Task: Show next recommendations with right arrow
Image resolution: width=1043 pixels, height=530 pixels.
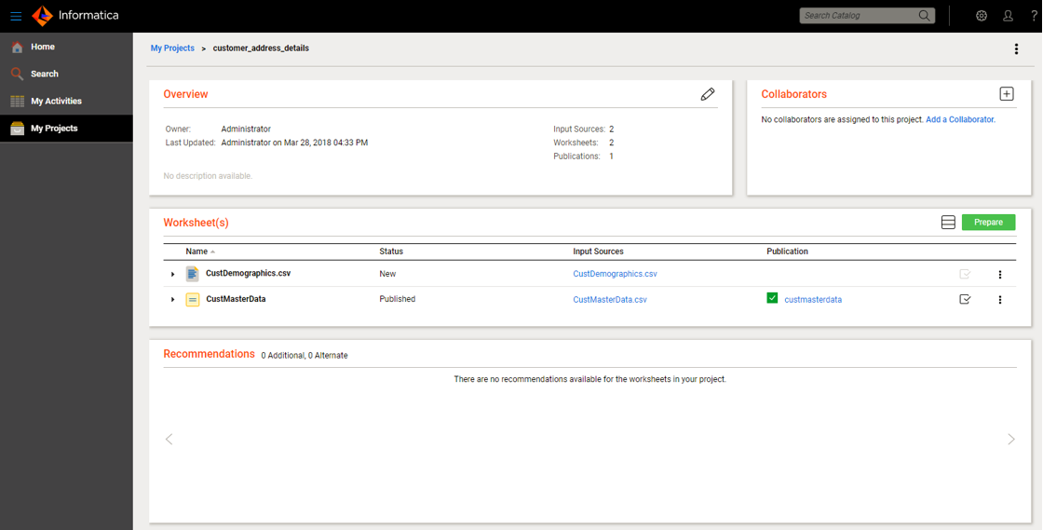Action: pyautogui.click(x=1011, y=439)
